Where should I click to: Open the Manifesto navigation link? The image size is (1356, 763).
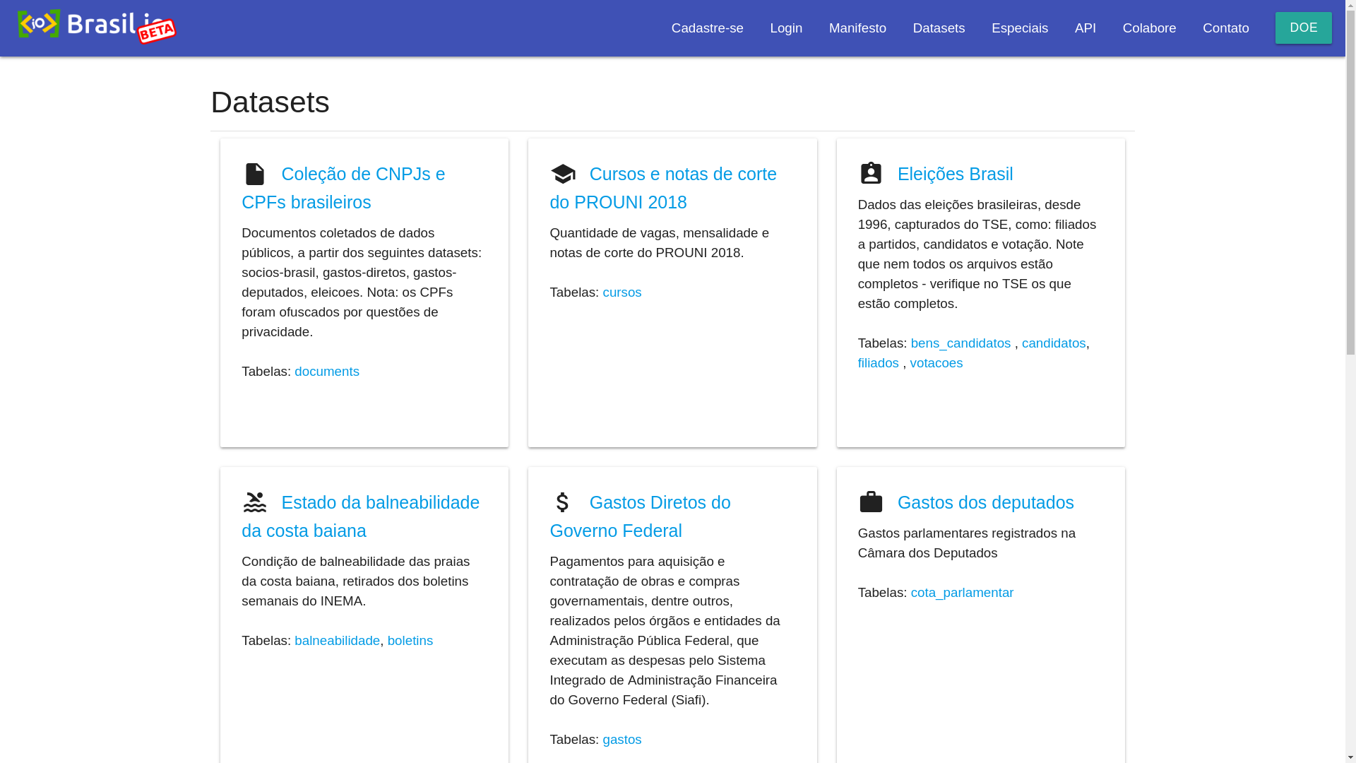click(x=857, y=28)
